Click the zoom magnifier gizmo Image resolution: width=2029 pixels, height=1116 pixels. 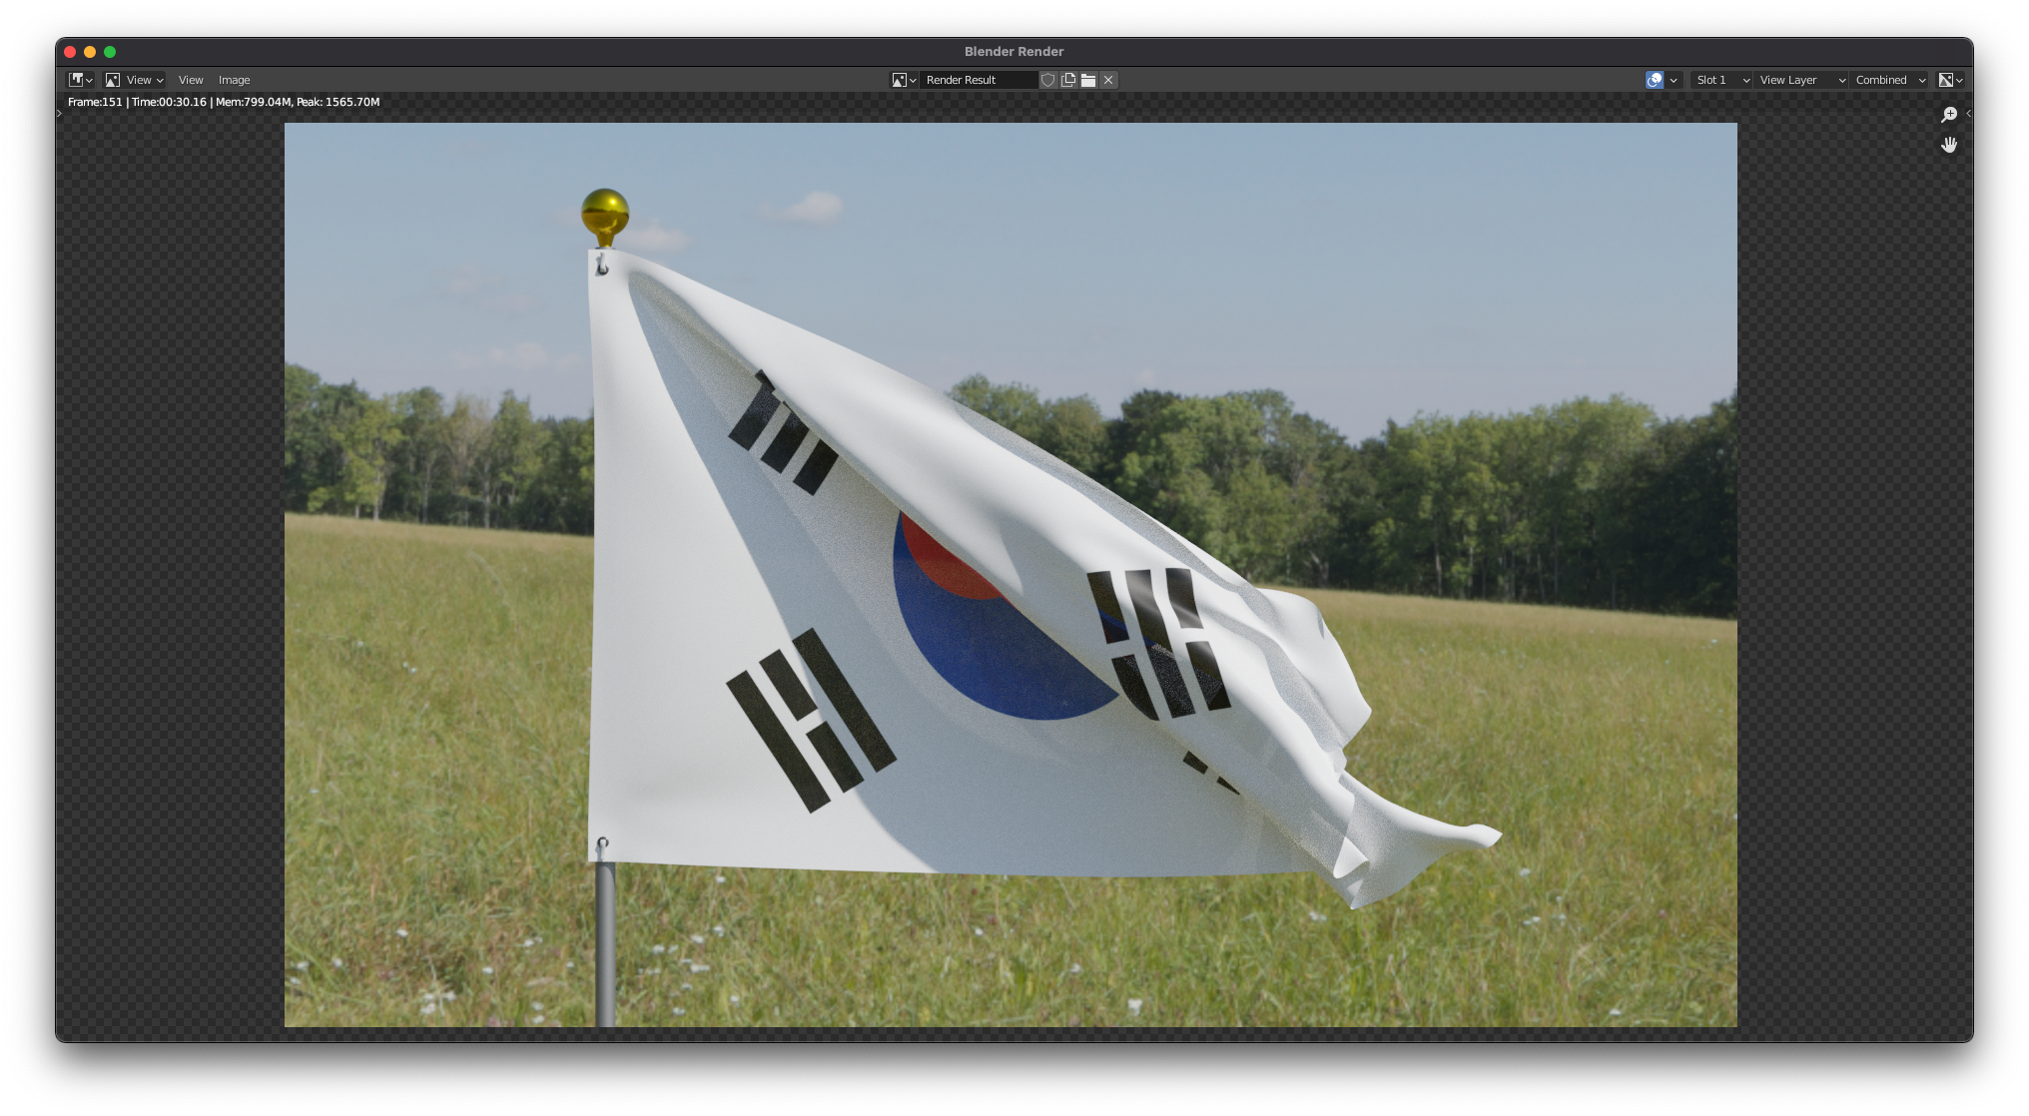(x=1948, y=115)
